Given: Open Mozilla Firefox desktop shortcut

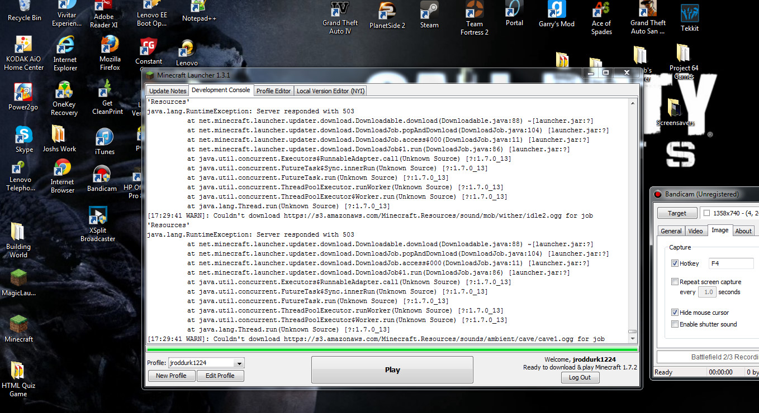Looking at the screenshot, I should [110, 54].
